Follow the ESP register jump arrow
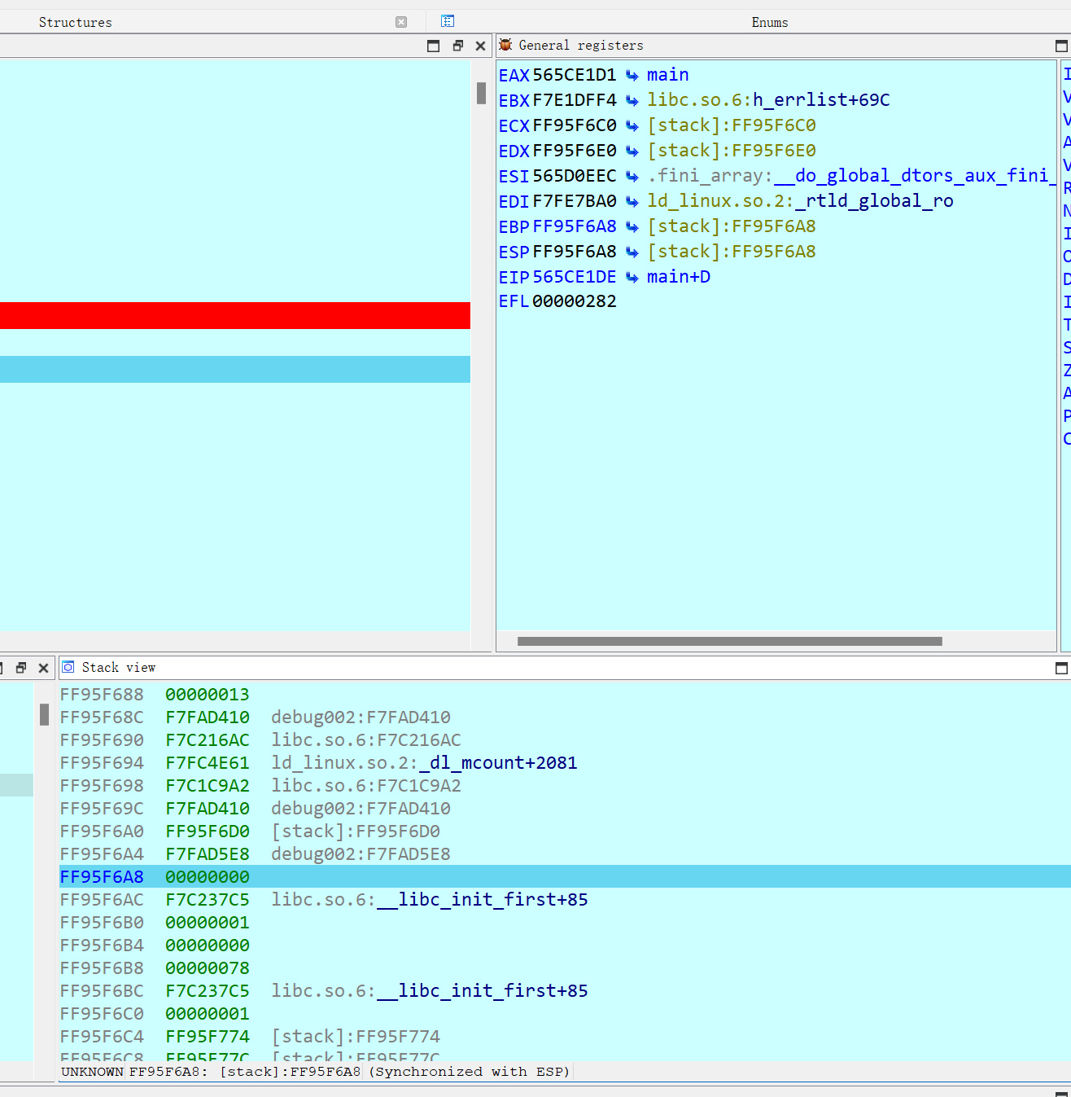Screen dimensions: 1071x1097 (x=632, y=252)
